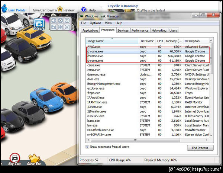The height and width of the screenshot is (173, 223).
Task: Click the process list scroll-up arrow
Action: click(x=211, y=40)
